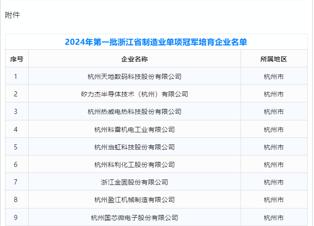Select the 序号 column header
Screen dimensions: 314x226
pyautogui.click(x=17, y=59)
